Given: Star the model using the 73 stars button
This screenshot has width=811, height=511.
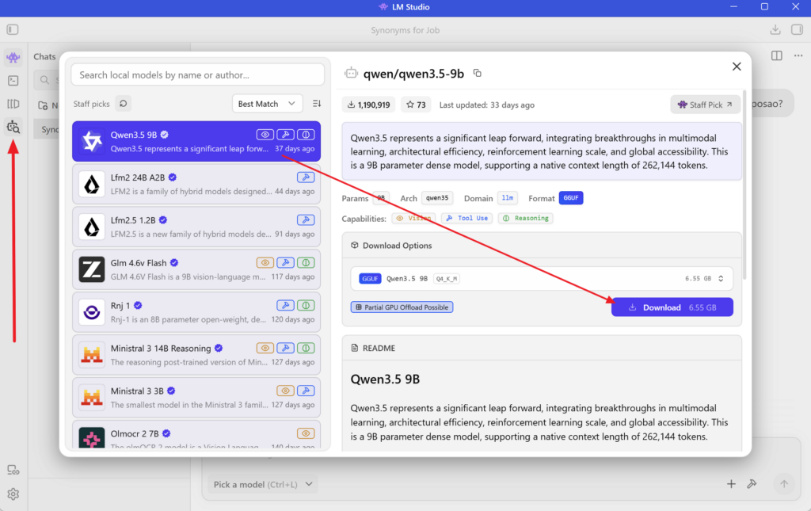Looking at the screenshot, I should [x=416, y=105].
